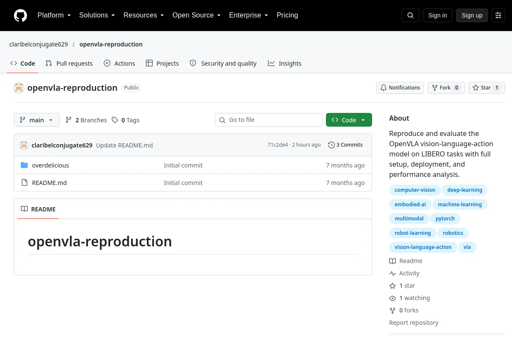Open the overdelicious folder icon

coord(24,165)
